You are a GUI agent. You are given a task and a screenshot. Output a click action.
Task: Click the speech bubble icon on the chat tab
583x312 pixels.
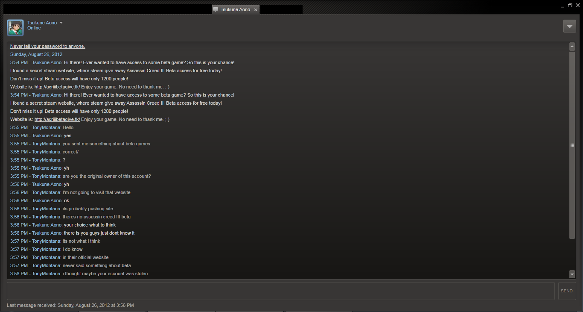[x=216, y=9]
